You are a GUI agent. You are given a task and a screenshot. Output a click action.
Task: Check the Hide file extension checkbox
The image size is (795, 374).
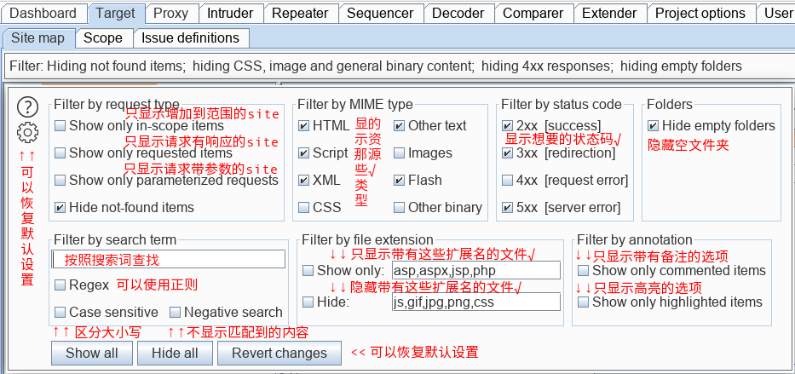point(308,302)
